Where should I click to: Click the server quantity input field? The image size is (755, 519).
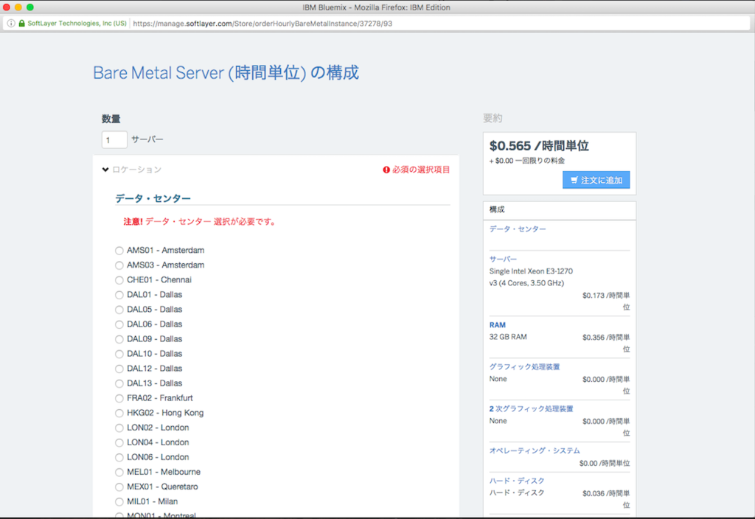pyautogui.click(x=114, y=139)
